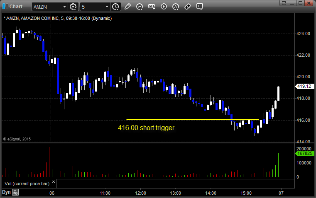Screen dimensions: 316x198
Task: Click the 200000 volume axis label
Action: pos(304,149)
